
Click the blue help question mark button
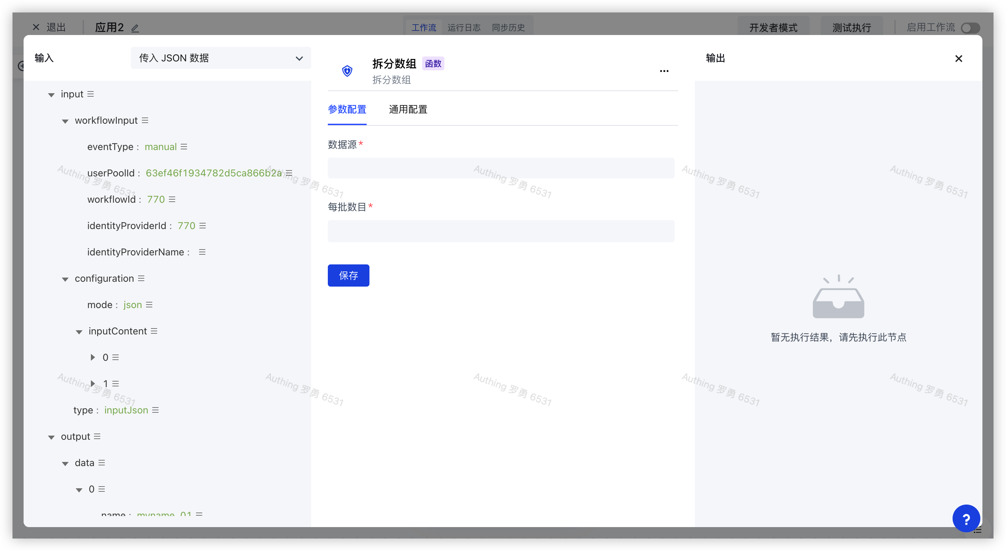(966, 519)
